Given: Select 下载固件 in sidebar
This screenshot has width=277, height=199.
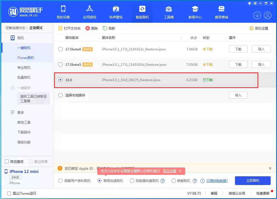Looking at the screenshot, I should tap(24, 132).
